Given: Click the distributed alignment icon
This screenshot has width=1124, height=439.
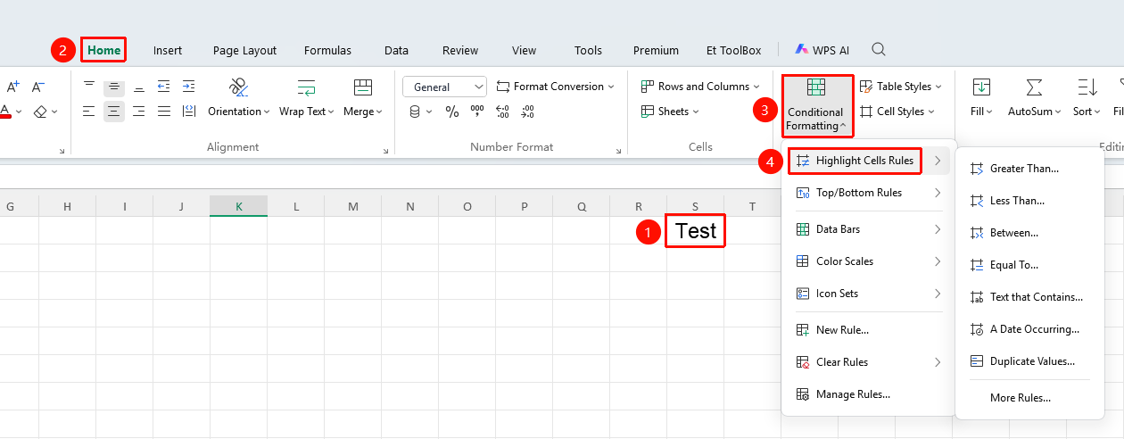Looking at the screenshot, I should click(x=189, y=112).
